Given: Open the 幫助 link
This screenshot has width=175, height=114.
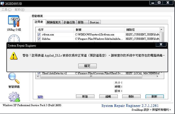Looking at the screenshot, I should click(x=40, y=97).
